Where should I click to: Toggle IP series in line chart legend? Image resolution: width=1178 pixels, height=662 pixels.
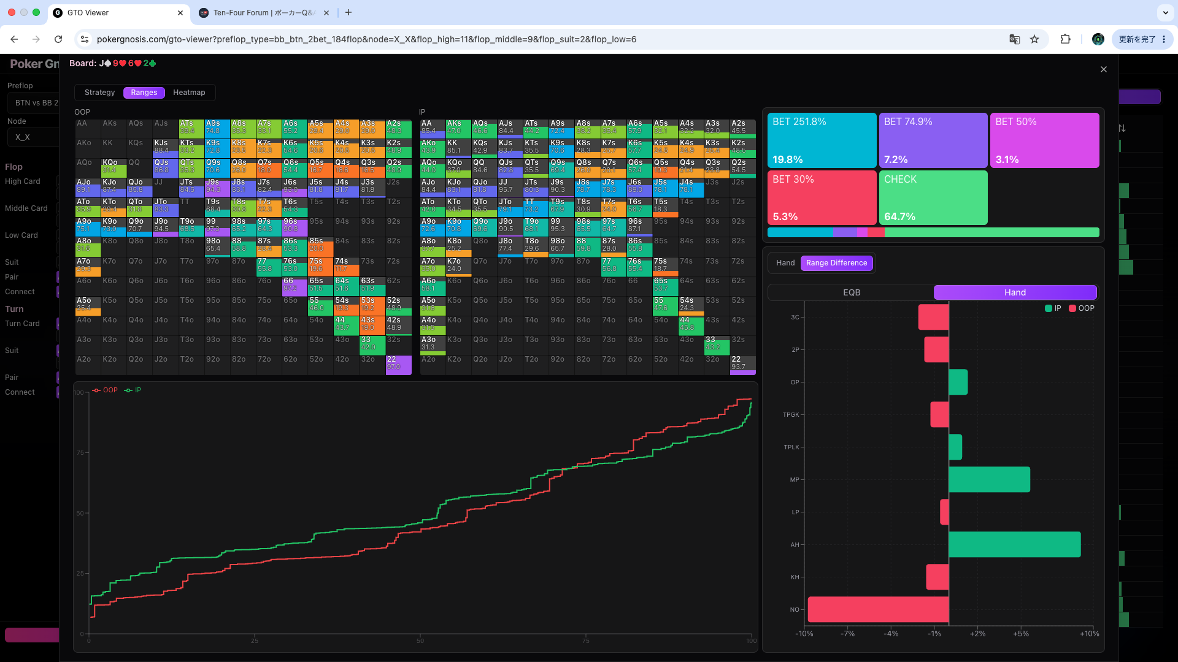(x=133, y=390)
